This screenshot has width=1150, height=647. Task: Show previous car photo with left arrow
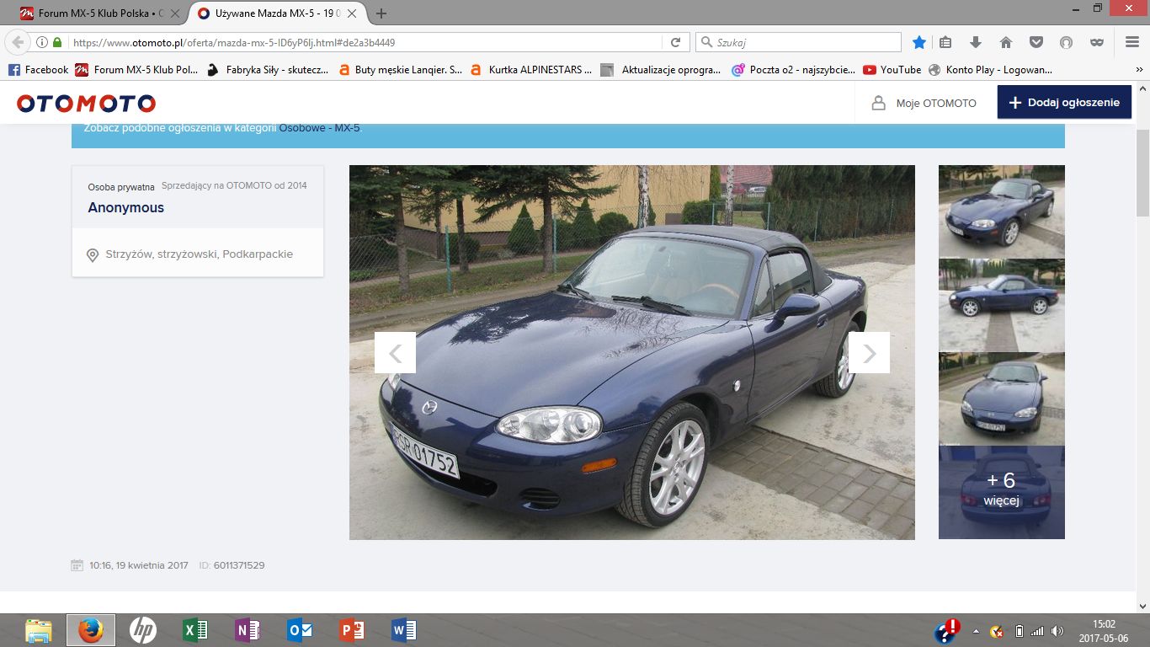395,352
